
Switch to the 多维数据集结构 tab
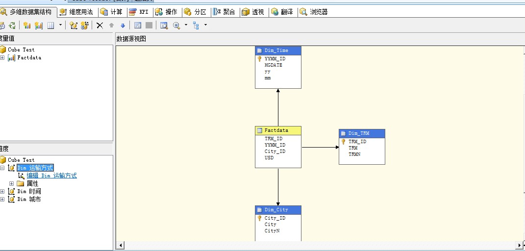click(28, 12)
